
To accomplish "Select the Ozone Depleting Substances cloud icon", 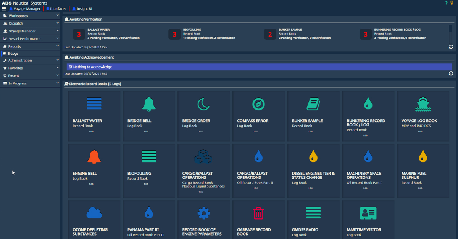I will [x=94, y=213].
